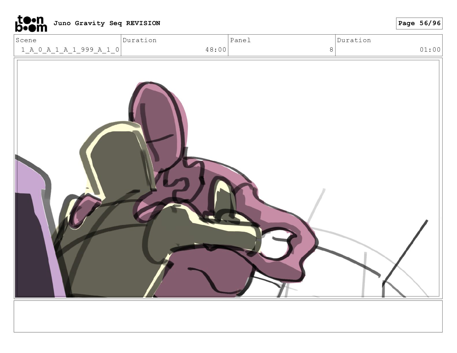Click the scene name 1_A_0_A_1_A_1_999_A_1_0

(x=70, y=50)
